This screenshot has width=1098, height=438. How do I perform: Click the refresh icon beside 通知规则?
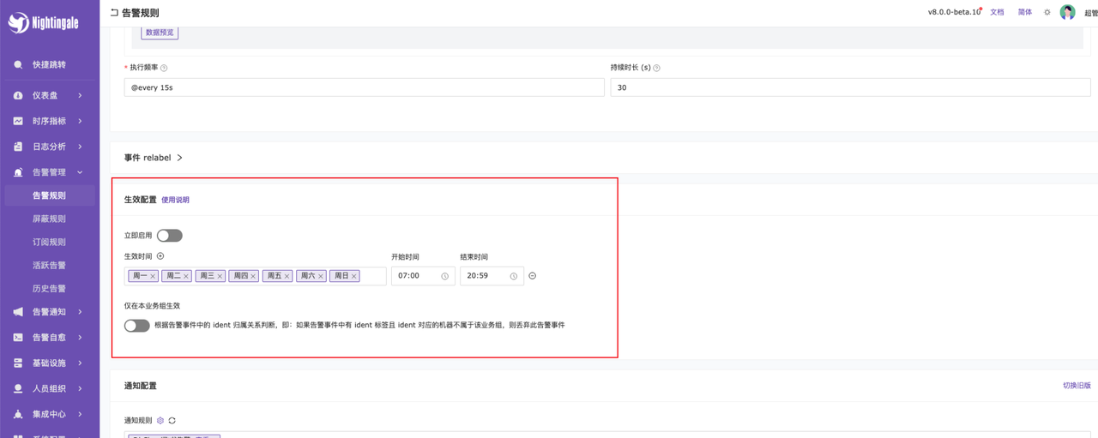[x=172, y=421]
